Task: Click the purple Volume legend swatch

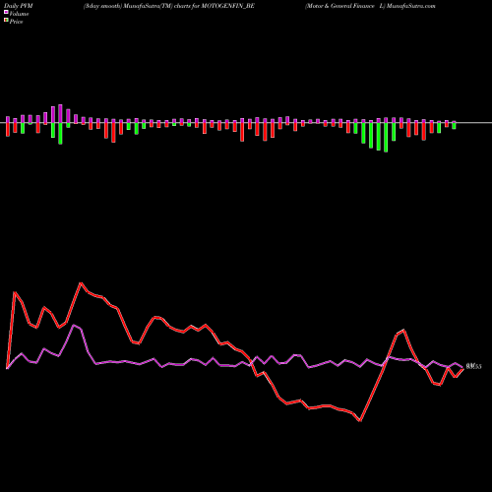Action: (6, 13)
